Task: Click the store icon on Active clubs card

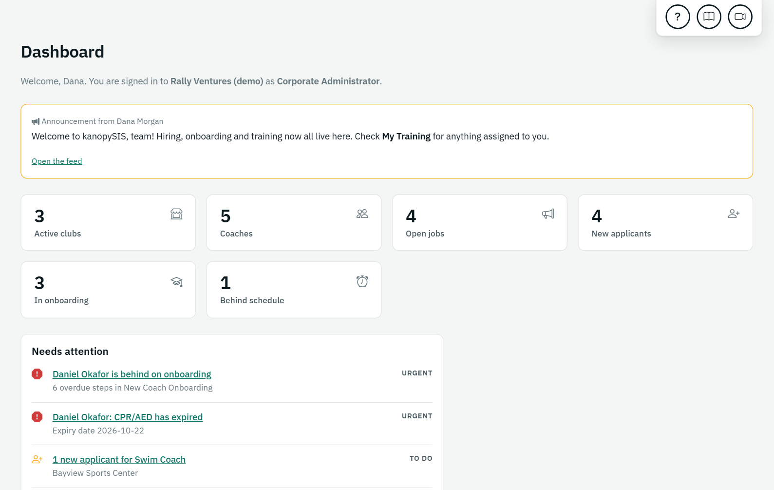Action: pyautogui.click(x=176, y=214)
